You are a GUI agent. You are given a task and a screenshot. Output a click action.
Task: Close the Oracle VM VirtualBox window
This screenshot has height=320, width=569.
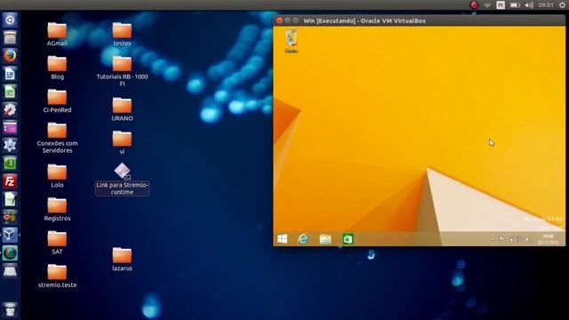(x=279, y=20)
